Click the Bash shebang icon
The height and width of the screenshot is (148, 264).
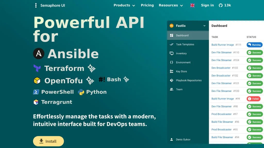(102, 79)
